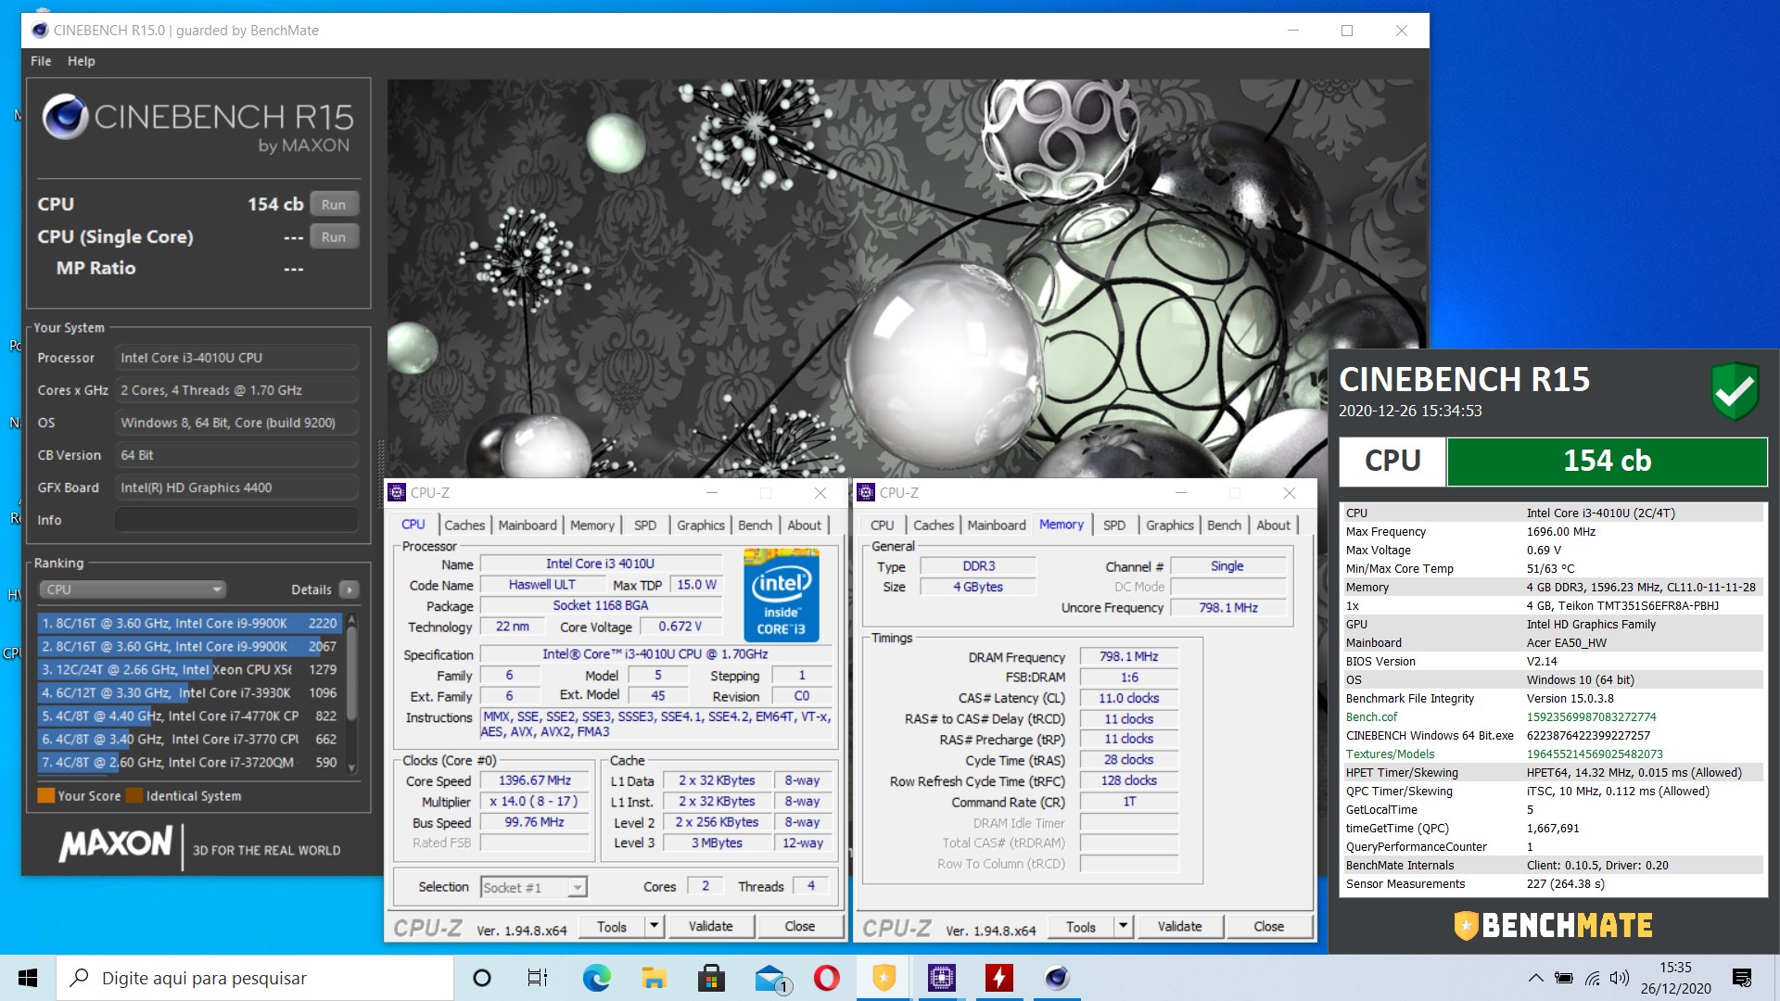Image resolution: width=1780 pixels, height=1001 pixels.
Task: Click Tools button in right CPU-Z window
Action: point(1081,926)
